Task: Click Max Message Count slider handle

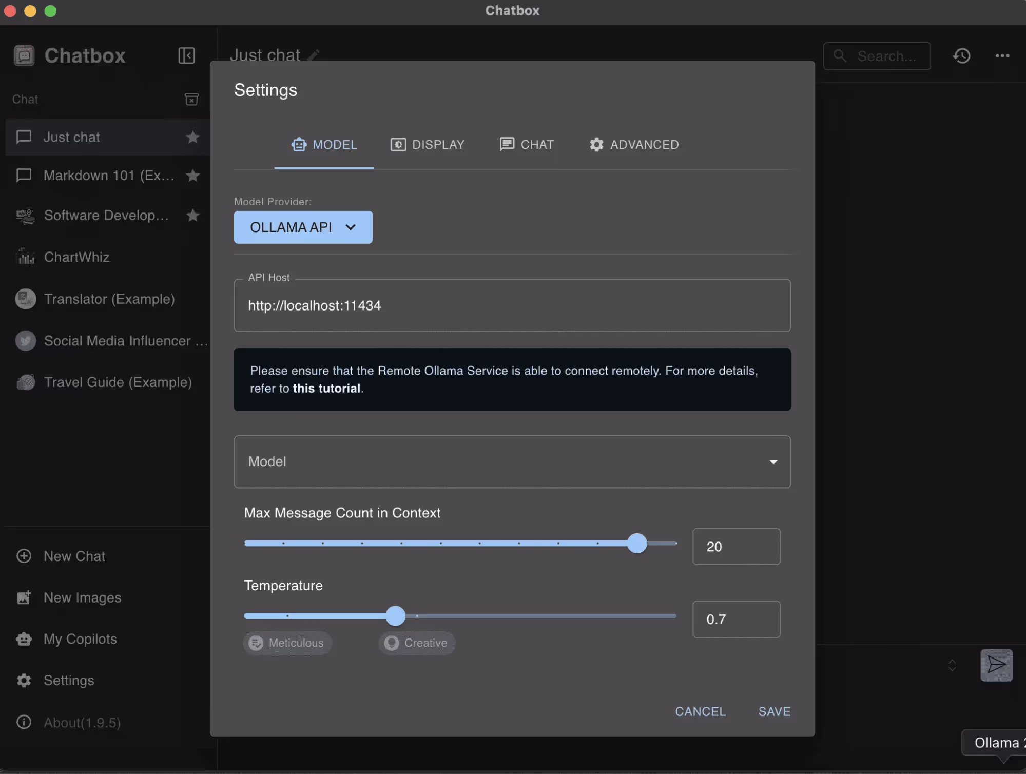Action: [x=637, y=543]
